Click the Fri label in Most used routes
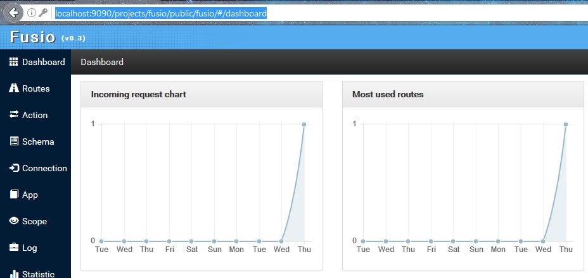588x278 pixels. [431, 250]
